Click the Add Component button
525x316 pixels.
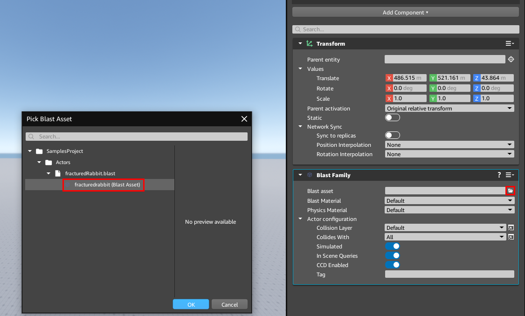pos(405,12)
